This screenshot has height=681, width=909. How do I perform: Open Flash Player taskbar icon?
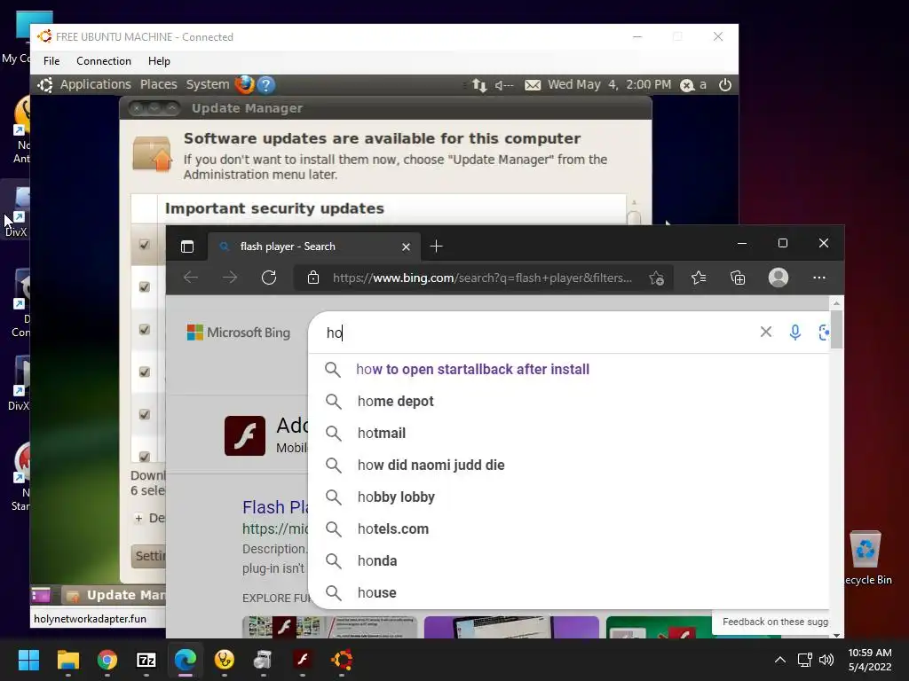coord(302,660)
